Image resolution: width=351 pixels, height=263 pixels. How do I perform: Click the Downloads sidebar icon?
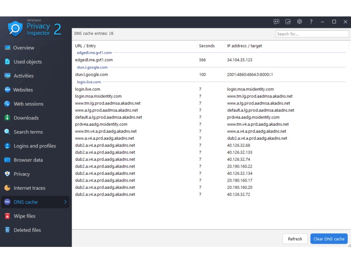[7, 118]
